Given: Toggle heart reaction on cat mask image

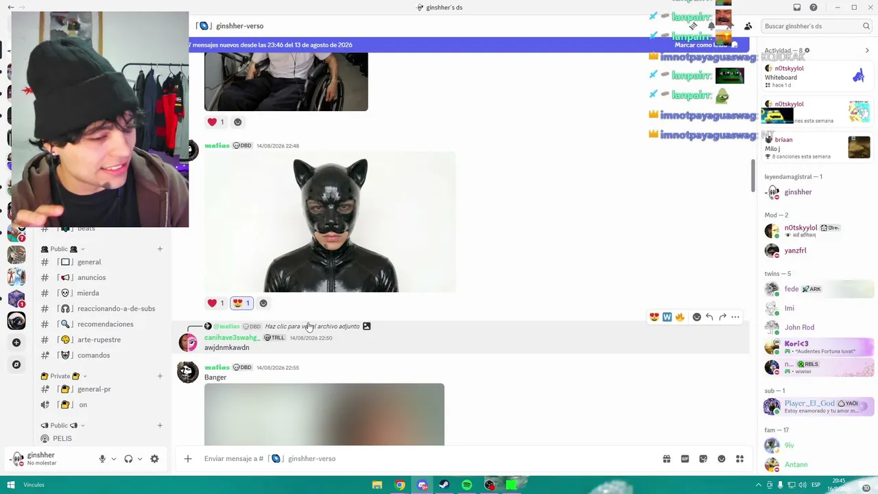Looking at the screenshot, I should 216,303.
